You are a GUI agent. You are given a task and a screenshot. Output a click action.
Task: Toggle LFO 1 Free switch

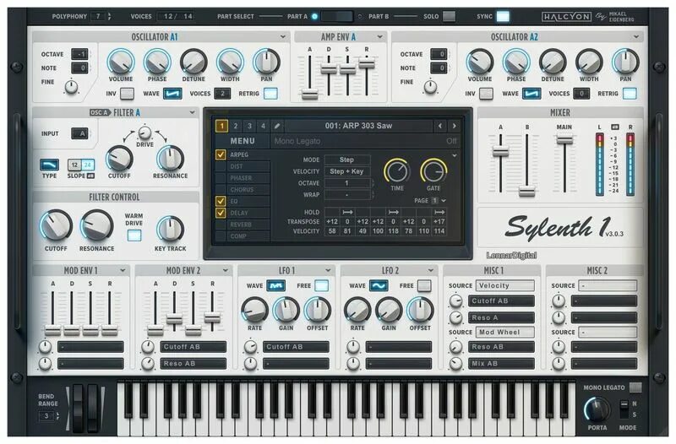(x=321, y=285)
